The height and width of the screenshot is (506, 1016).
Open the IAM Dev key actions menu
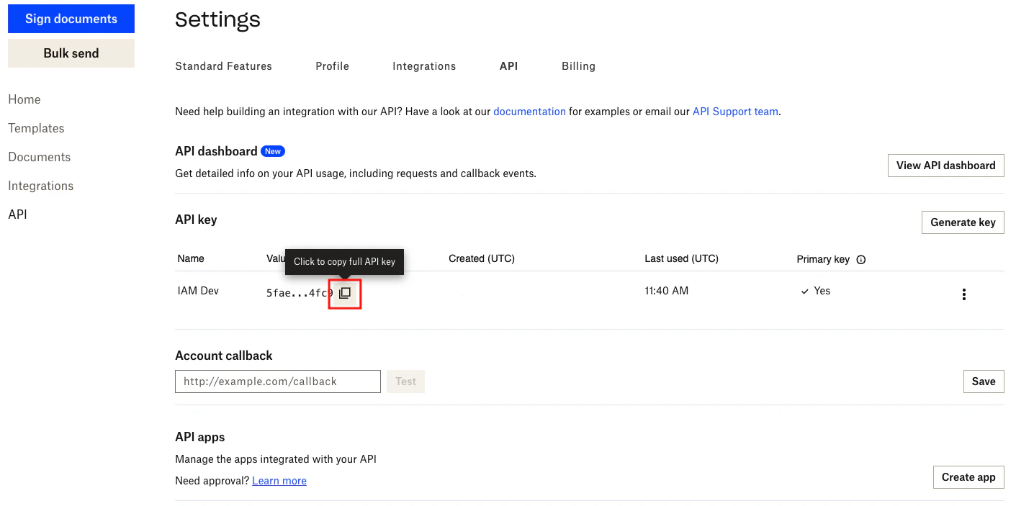click(x=963, y=294)
